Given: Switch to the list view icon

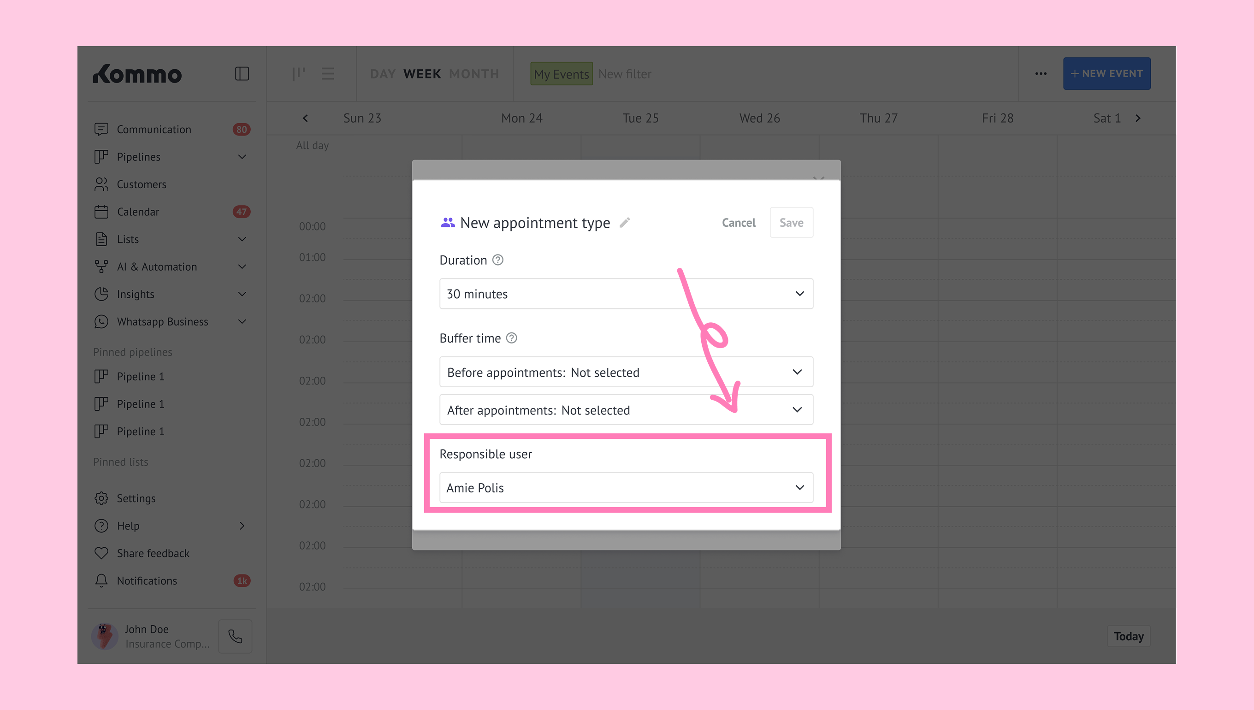Looking at the screenshot, I should (x=328, y=74).
